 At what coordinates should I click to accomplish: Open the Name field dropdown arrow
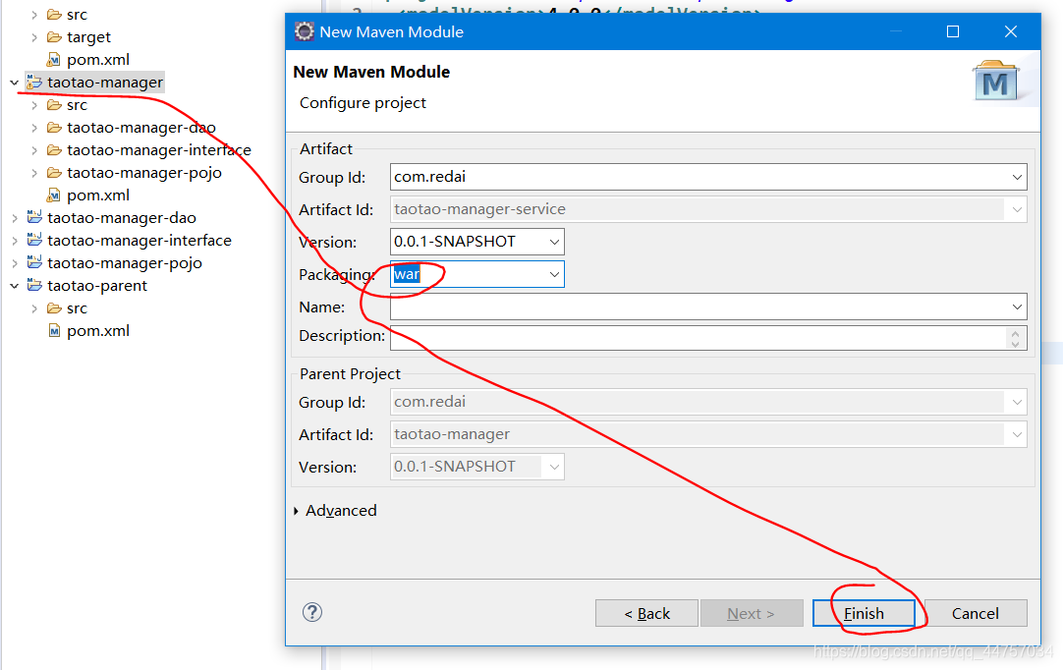1017,307
